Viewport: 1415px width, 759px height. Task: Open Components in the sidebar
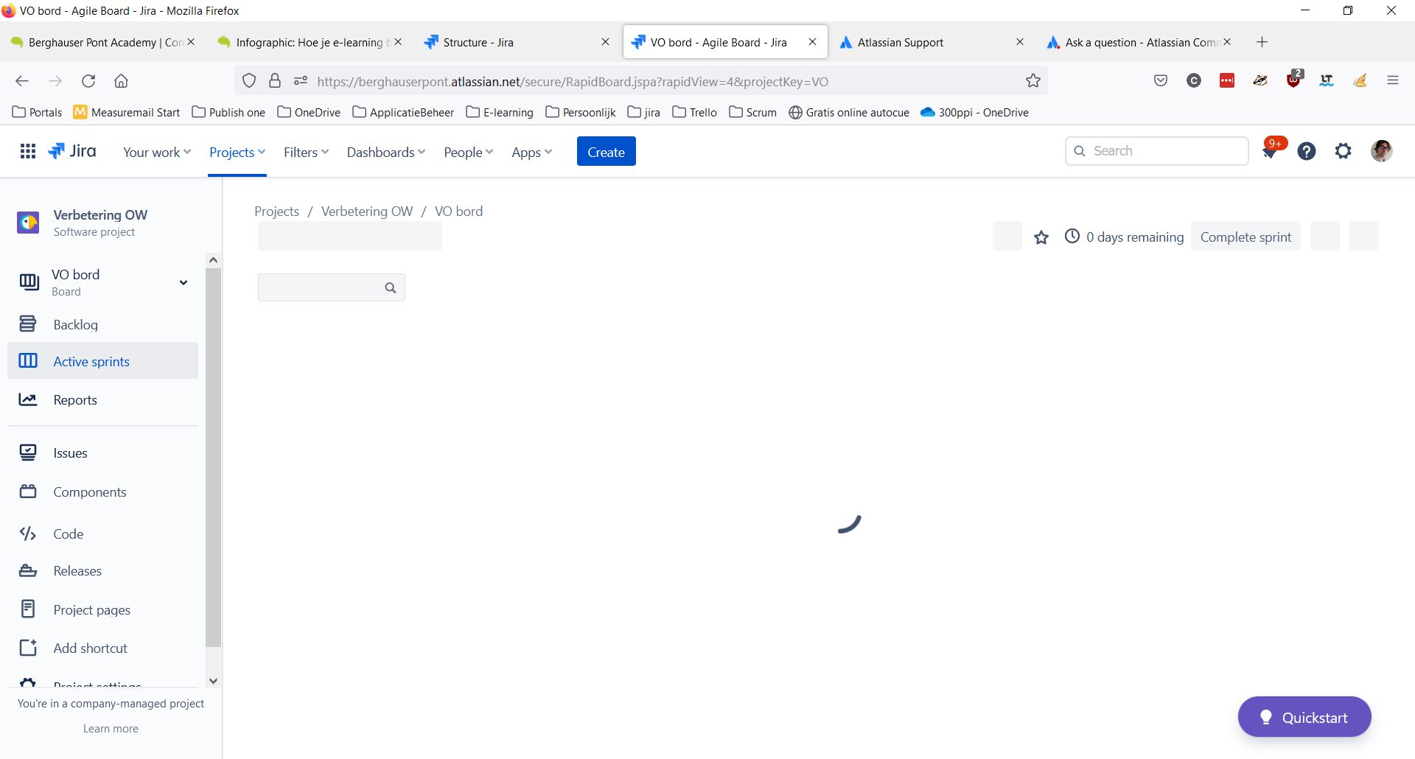[x=102, y=492]
